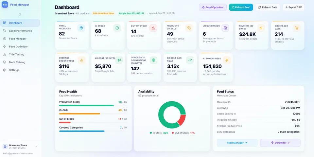Click the 7 main categories value
The height and width of the screenshot is (157, 314).
pyautogui.click(x=289, y=132)
